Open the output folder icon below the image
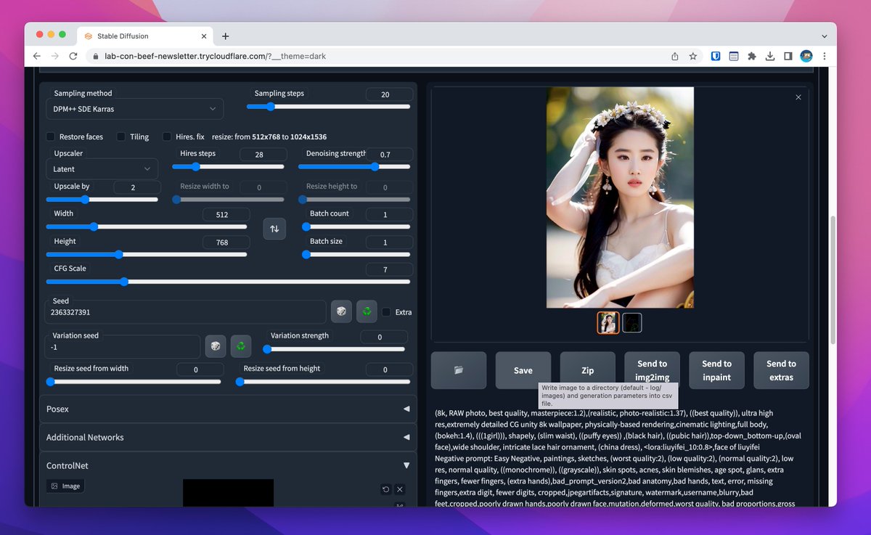The height and width of the screenshot is (535, 871). tap(457, 370)
